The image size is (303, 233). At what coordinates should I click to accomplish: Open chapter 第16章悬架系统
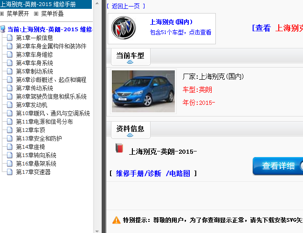coord(36,164)
